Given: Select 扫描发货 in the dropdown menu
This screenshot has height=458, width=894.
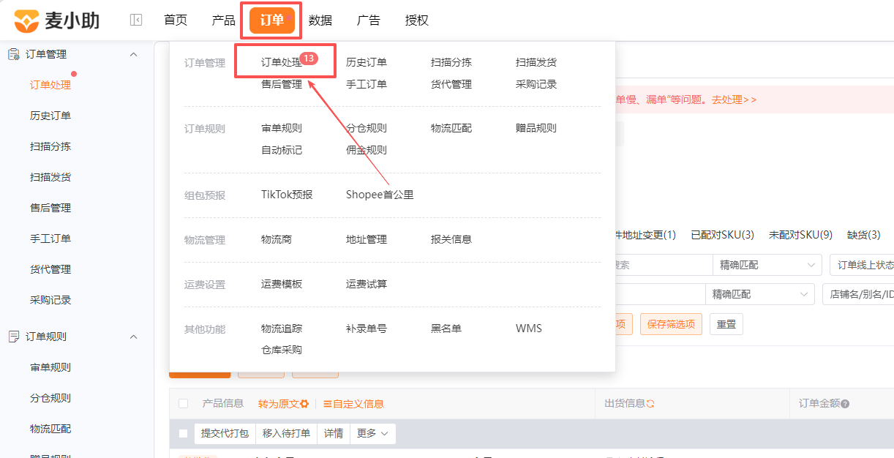Looking at the screenshot, I should pos(536,63).
